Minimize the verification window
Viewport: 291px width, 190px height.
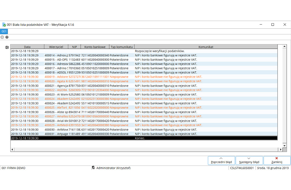pyautogui.click(x=261, y=25)
